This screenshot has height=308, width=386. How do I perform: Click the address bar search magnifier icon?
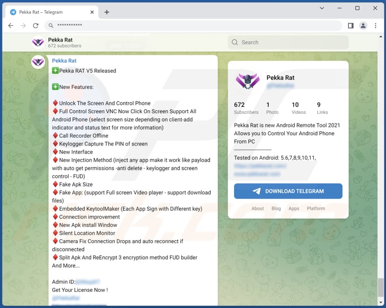[51, 25]
